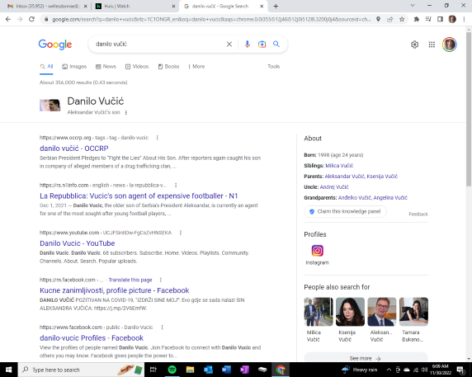Open the Chrome tab search dropdown arrow

[413, 6]
